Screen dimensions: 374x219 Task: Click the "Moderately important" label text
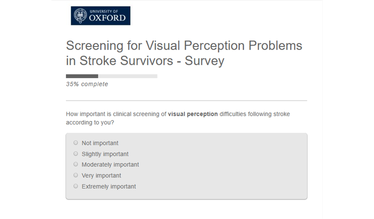pos(110,165)
